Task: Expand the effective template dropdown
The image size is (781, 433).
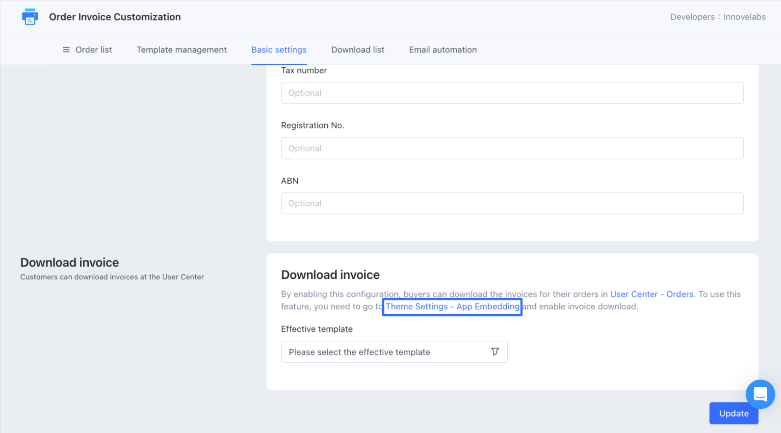Action: [388, 352]
